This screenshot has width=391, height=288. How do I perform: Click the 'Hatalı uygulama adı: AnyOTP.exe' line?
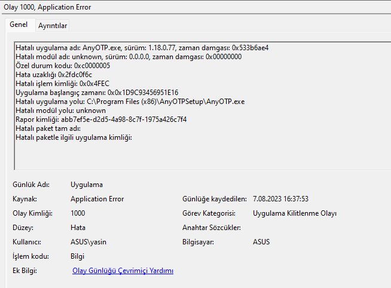point(142,48)
